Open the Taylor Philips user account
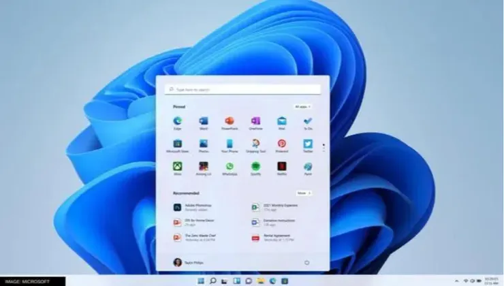This screenshot has width=504, height=286. coord(189,263)
